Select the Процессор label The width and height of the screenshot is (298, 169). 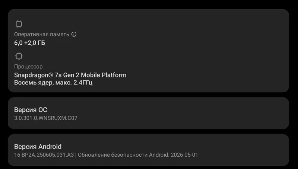(28, 67)
